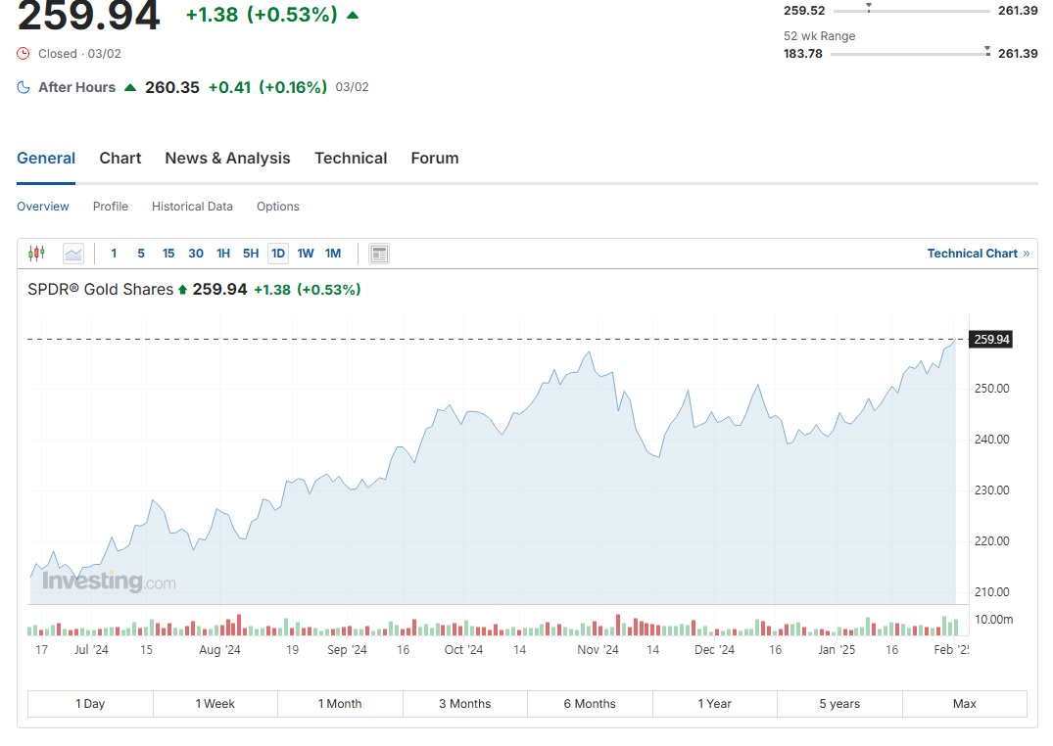Click the 250.00 axis label
The image size is (1053, 746).
point(992,388)
